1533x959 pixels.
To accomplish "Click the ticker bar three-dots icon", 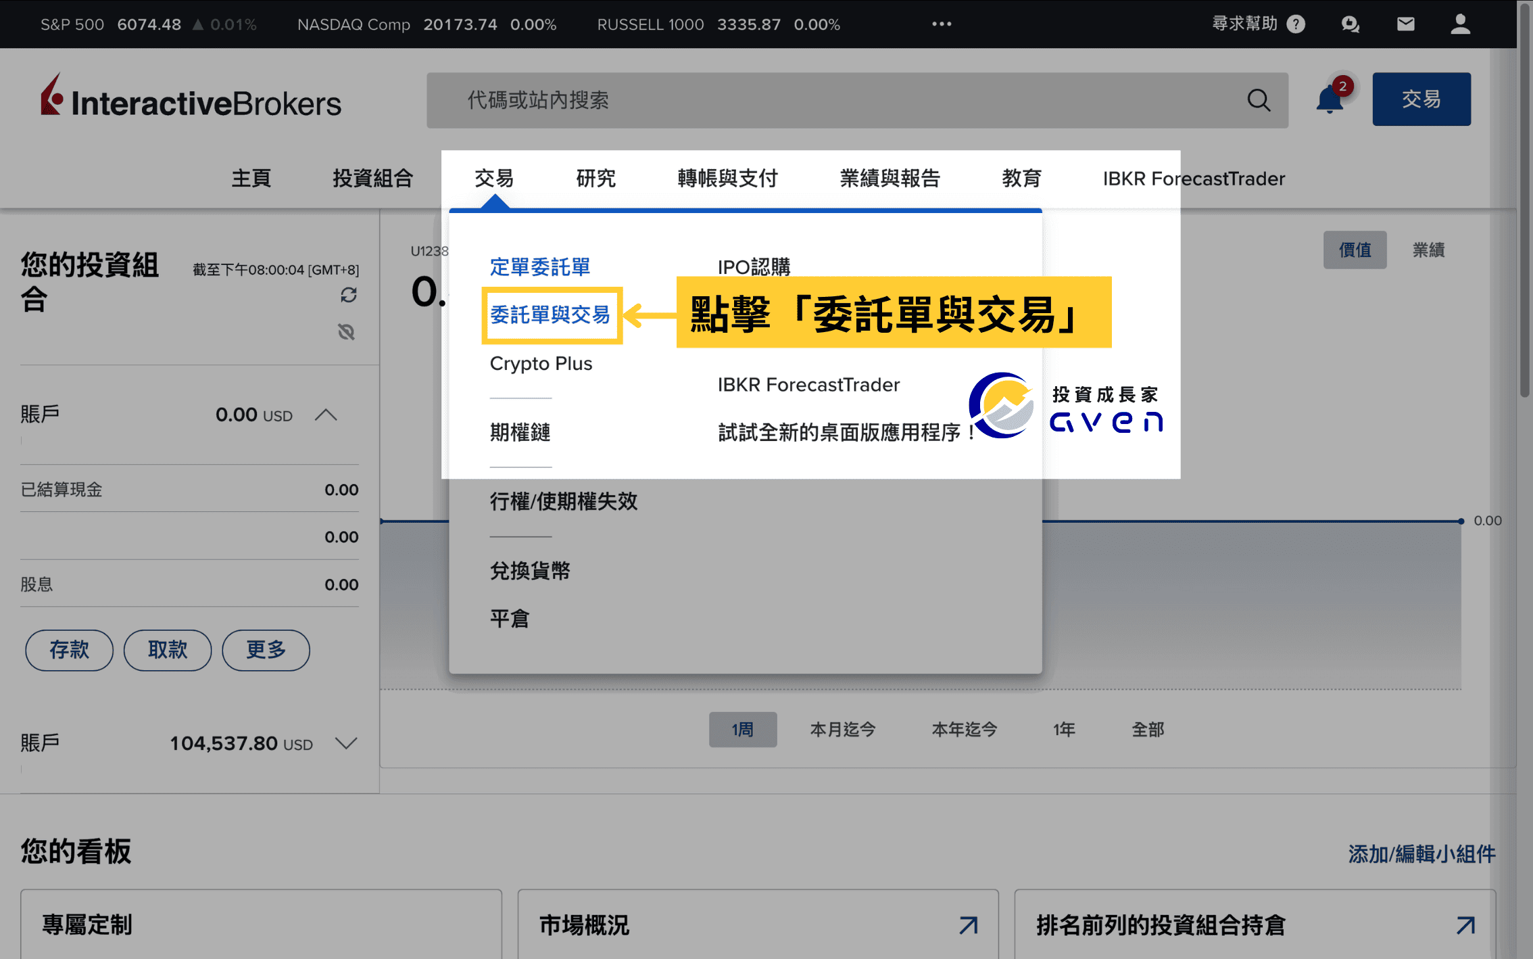I will (x=942, y=24).
